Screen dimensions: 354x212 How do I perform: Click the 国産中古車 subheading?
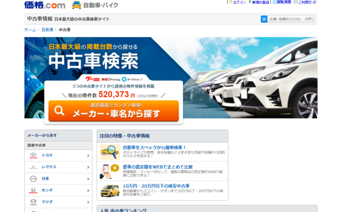(x=36, y=145)
